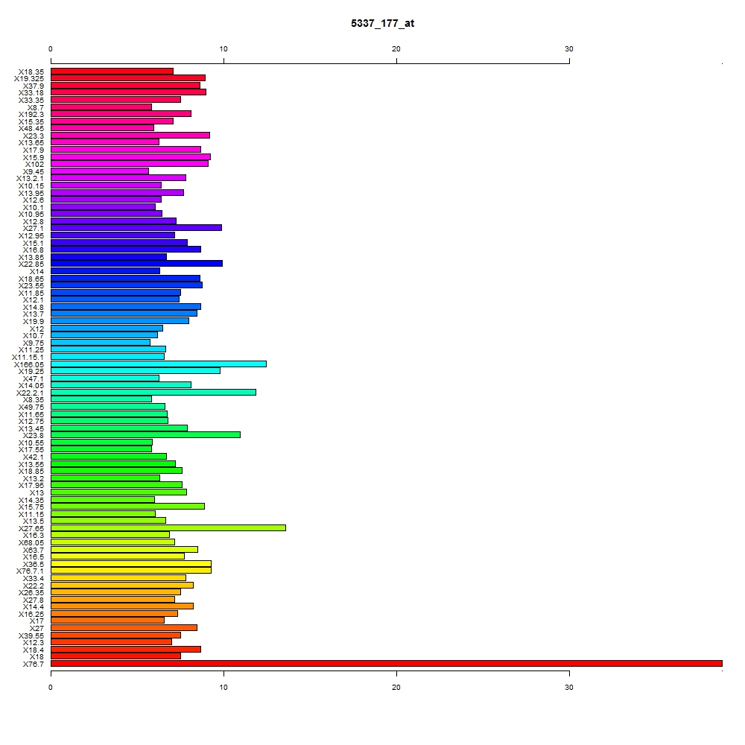
Task: Select the teal bar for X22.2.1
Action: [x=153, y=392]
